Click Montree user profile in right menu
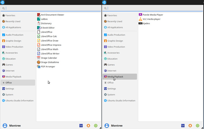Screen dimensions: 204x129 [114, 126]
